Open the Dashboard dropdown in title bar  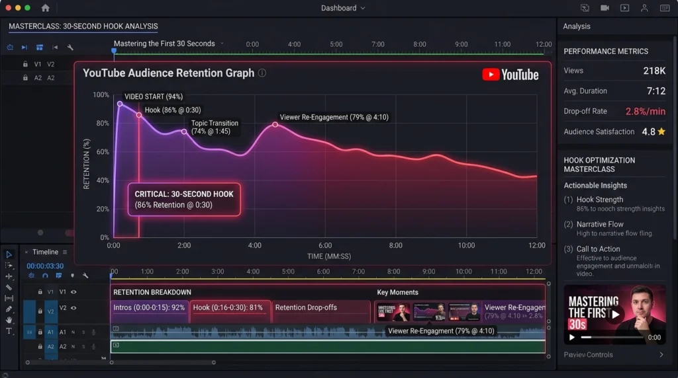pos(343,8)
